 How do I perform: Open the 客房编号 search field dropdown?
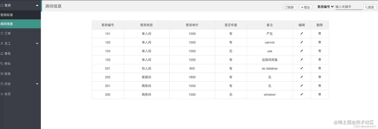point(325,7)
